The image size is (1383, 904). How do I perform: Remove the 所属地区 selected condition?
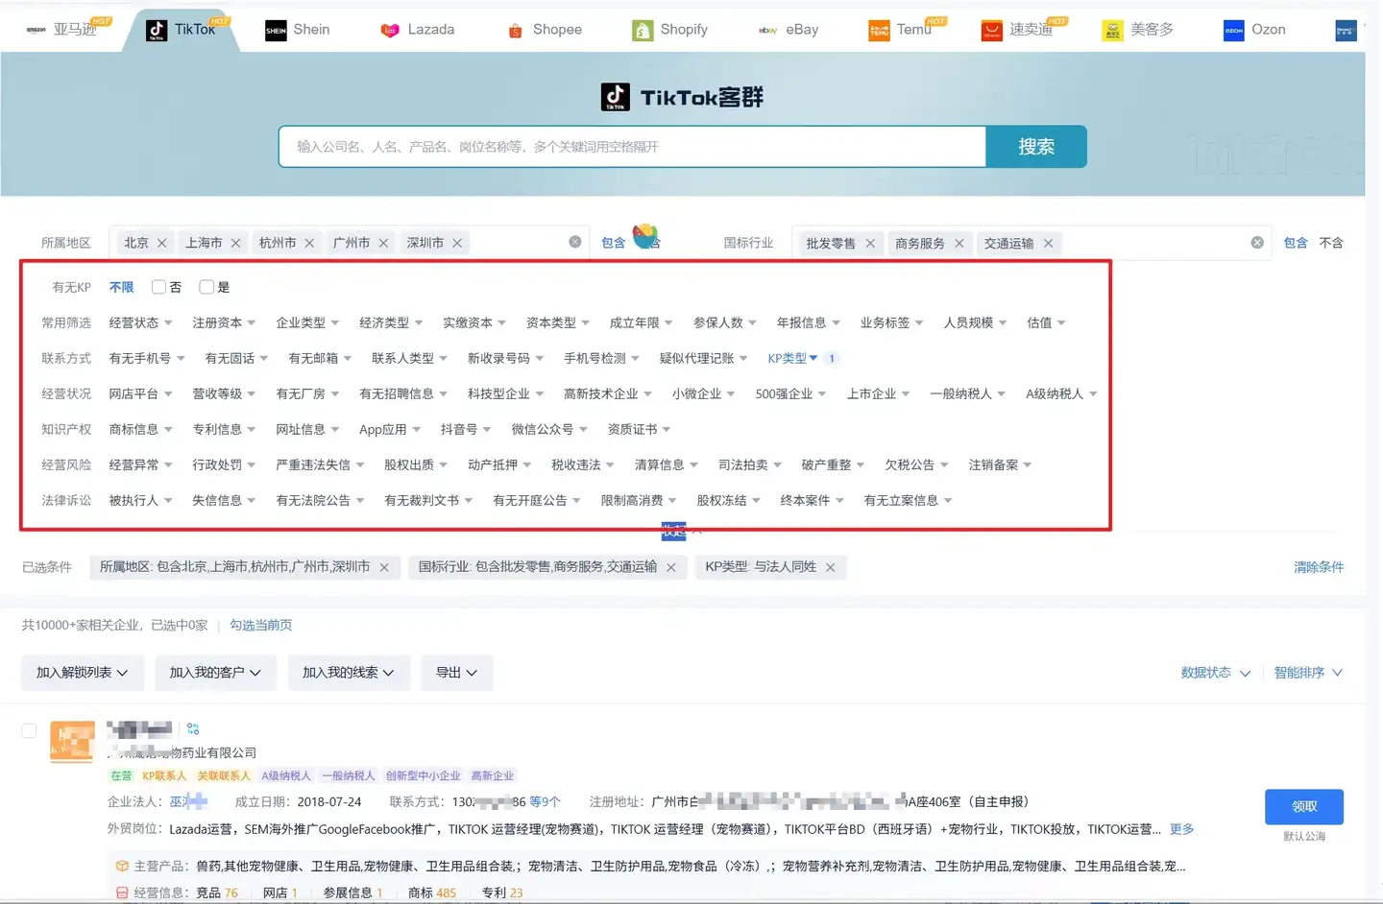384,567
